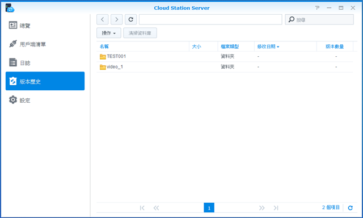This screenshot has width=363, height=218.
Task: Click 資料夾 type cell in TEST001 row
Action: [227, 56]
